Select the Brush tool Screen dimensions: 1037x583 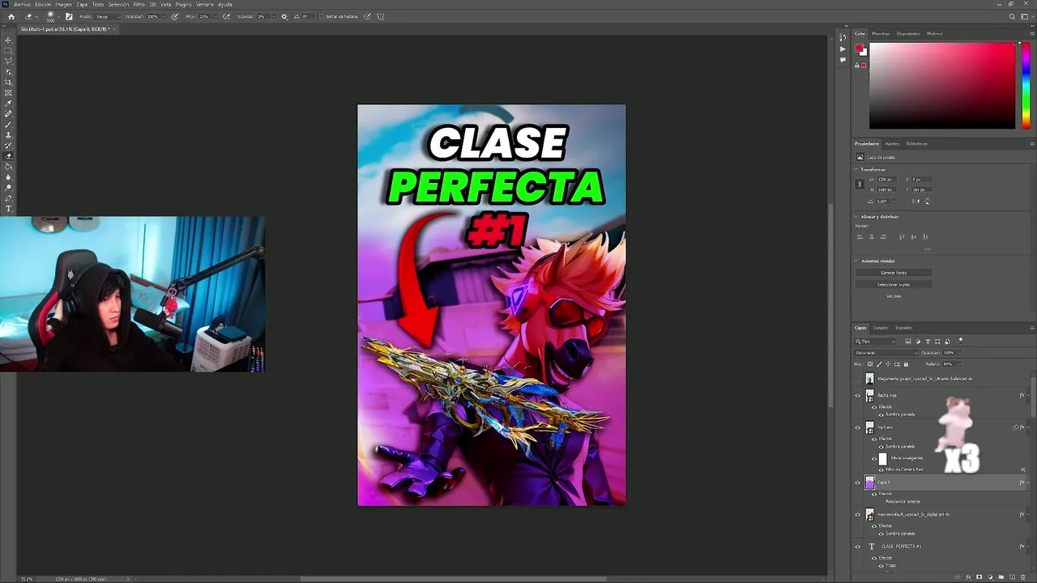click(9, 124)
